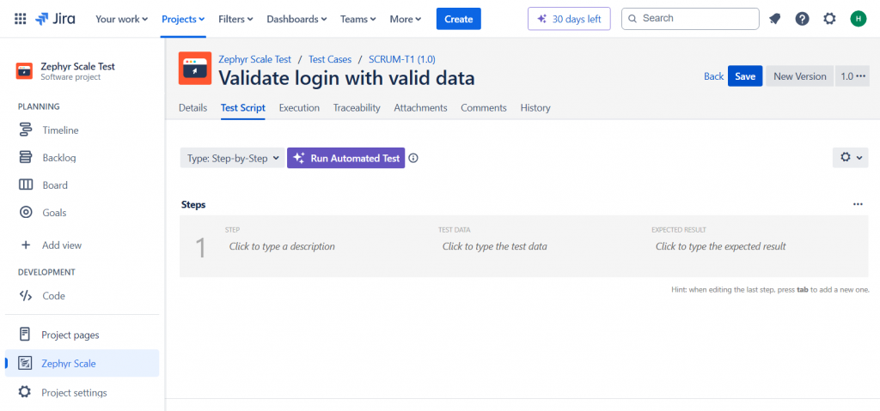
Task: Open the 1.0 version options dropdown
Action: pyautogui.click(x=853, y=76)
